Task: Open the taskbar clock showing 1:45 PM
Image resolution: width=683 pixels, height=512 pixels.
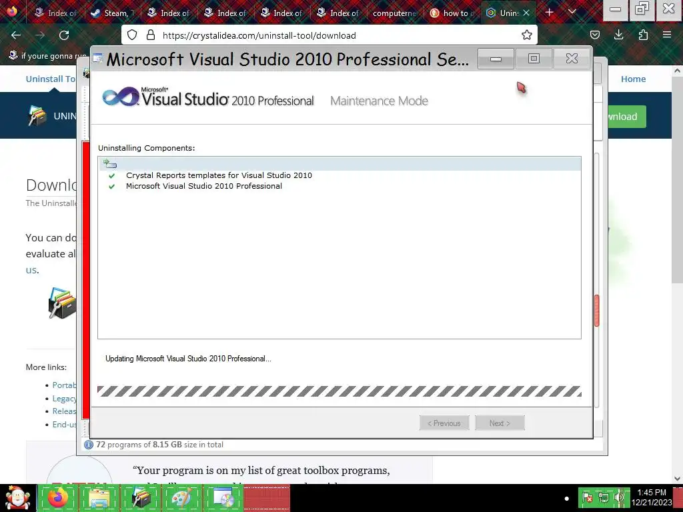Action: pyautogui.click(x=652, y=497)
